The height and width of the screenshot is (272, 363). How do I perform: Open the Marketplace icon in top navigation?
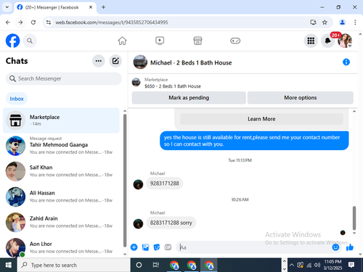[197, 41]
